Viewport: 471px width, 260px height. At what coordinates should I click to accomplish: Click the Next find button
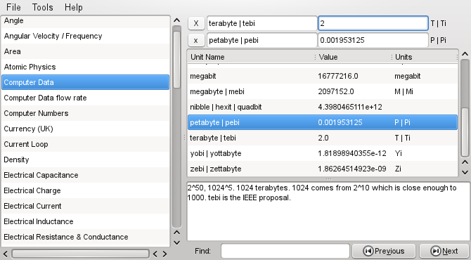tap(444, 251)
